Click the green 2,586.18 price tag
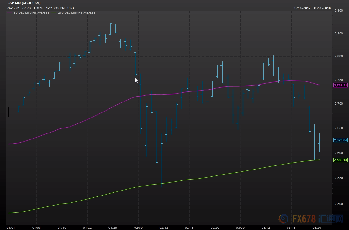Image resolution: width=349 pixels, height=230 pixels. point(341,160)
